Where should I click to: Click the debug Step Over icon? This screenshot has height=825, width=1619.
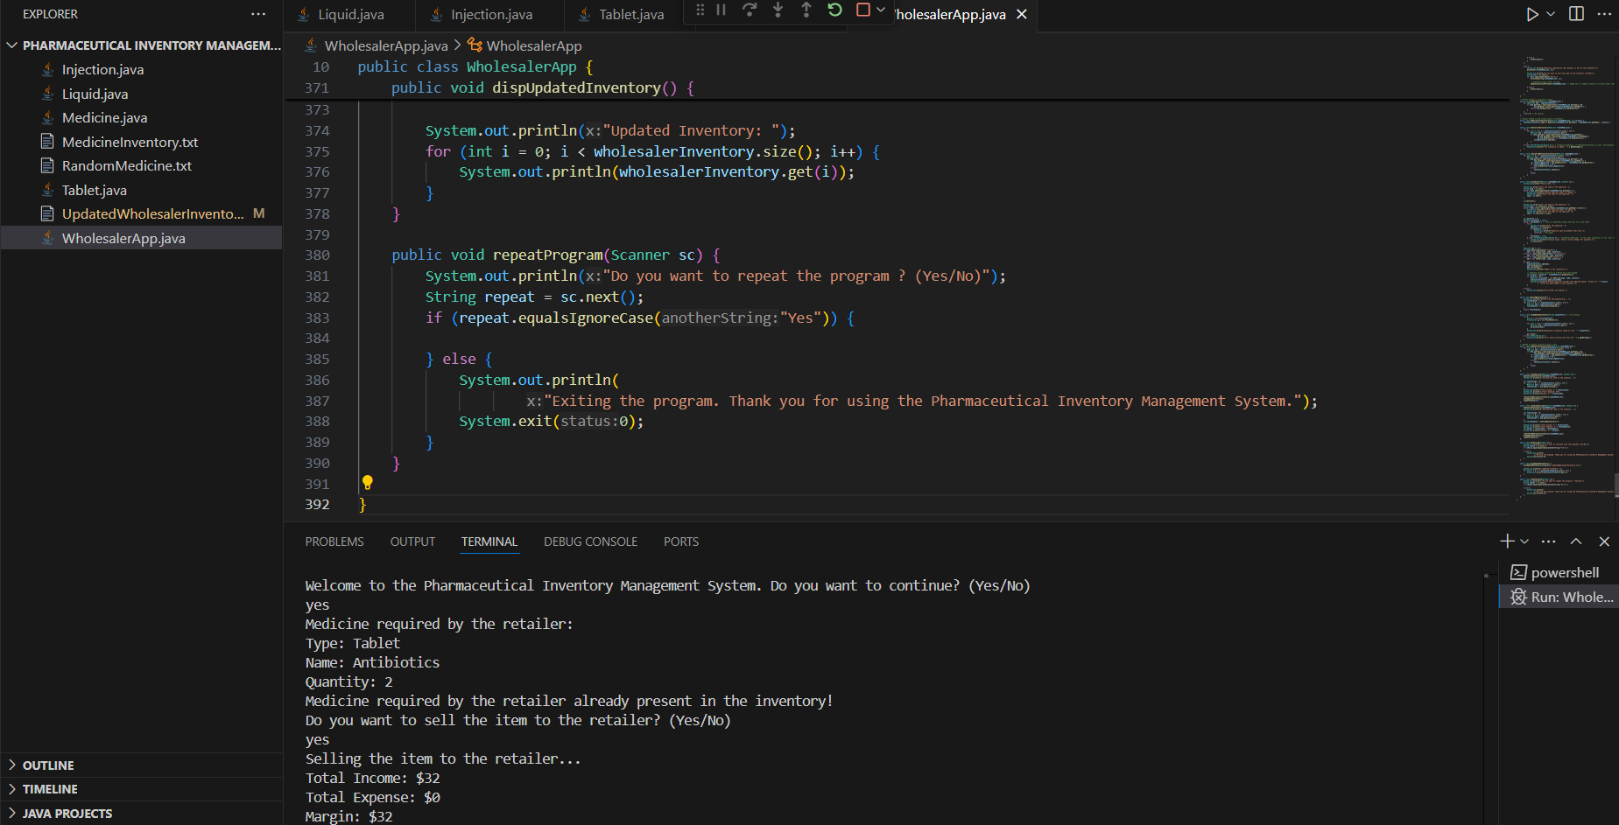(750, 10)
